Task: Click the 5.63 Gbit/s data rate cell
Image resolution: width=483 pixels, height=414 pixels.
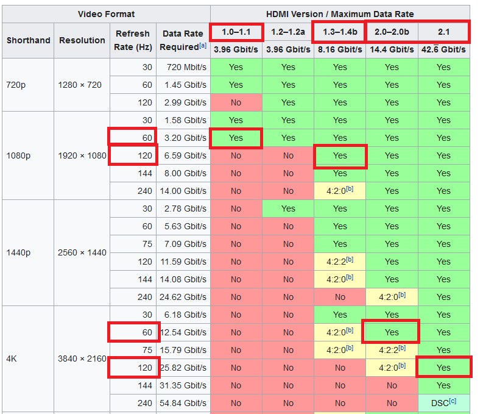Action: coord(183,226)
